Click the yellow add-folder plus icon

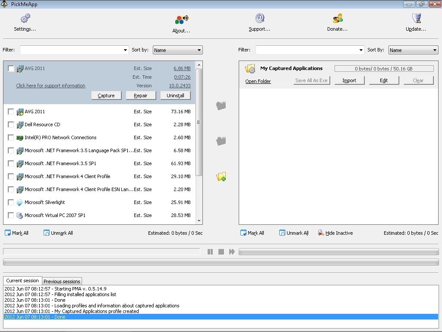point(221,176)
